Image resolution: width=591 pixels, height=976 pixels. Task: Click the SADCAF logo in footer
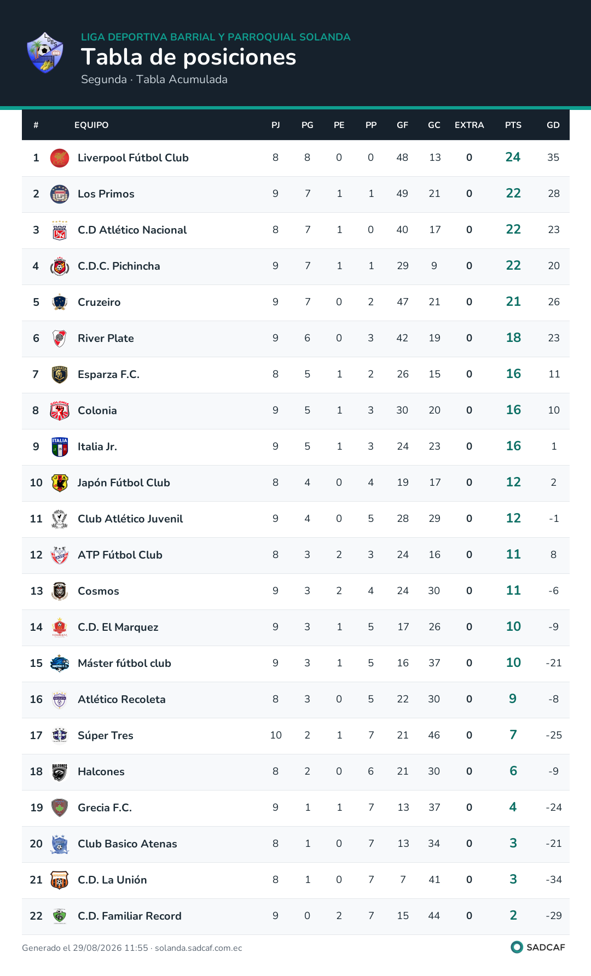(538, 947)
